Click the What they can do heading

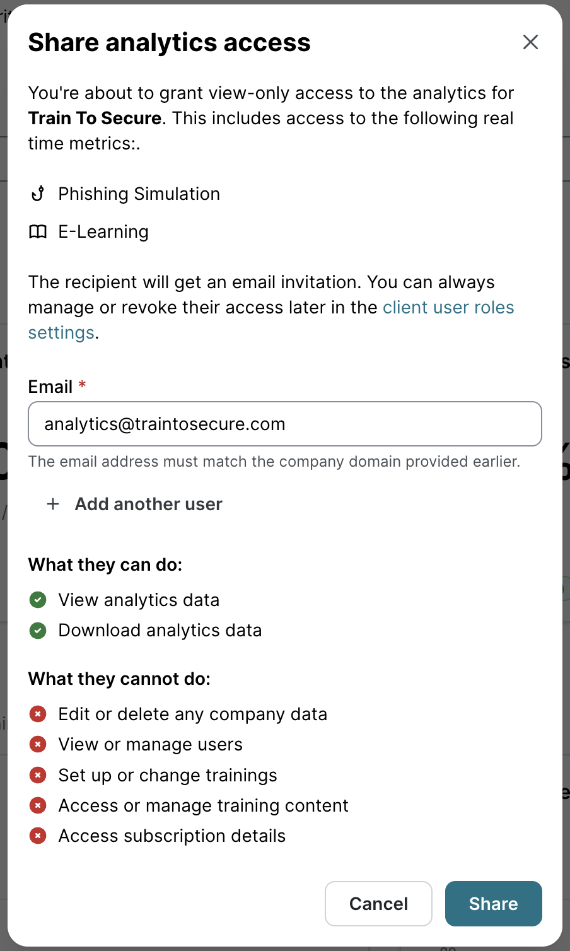tap(105, 564)
